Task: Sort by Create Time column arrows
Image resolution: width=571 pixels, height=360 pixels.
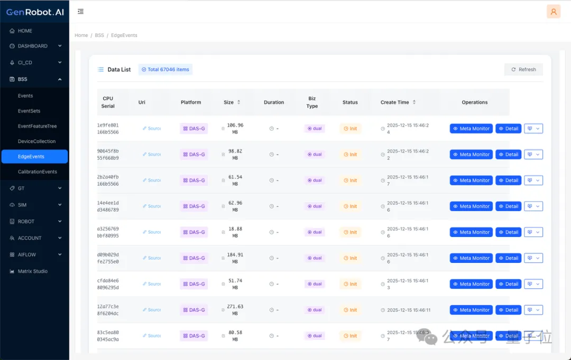Action: click(414, 102)
